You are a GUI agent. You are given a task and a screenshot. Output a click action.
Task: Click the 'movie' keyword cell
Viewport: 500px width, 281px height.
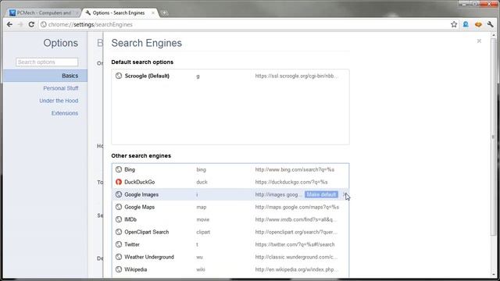pyautogui.click(x=203, y=219)
